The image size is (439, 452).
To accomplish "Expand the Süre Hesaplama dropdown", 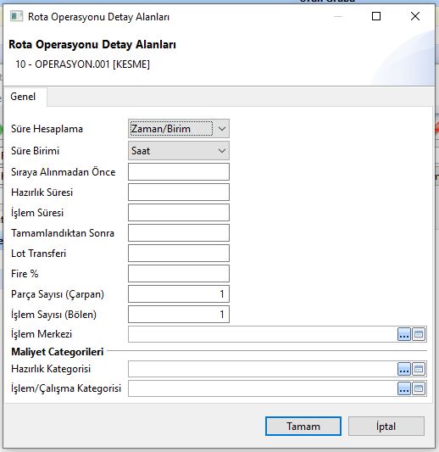I will click(x=222, y=129).
